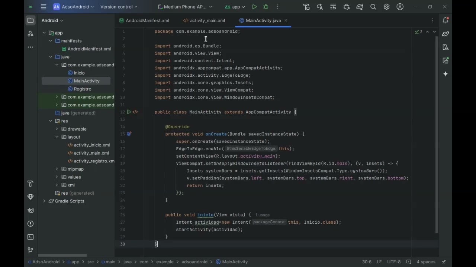Viewport: 476px width, 267px height.
Task: Close the MainActivity.java tab
Action: pos(286,20)
